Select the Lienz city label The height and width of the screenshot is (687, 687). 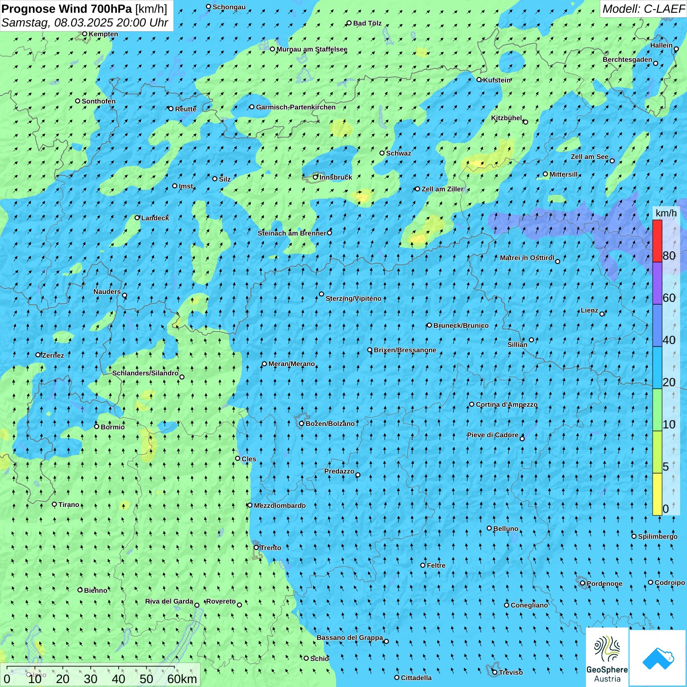pos(589,310)
